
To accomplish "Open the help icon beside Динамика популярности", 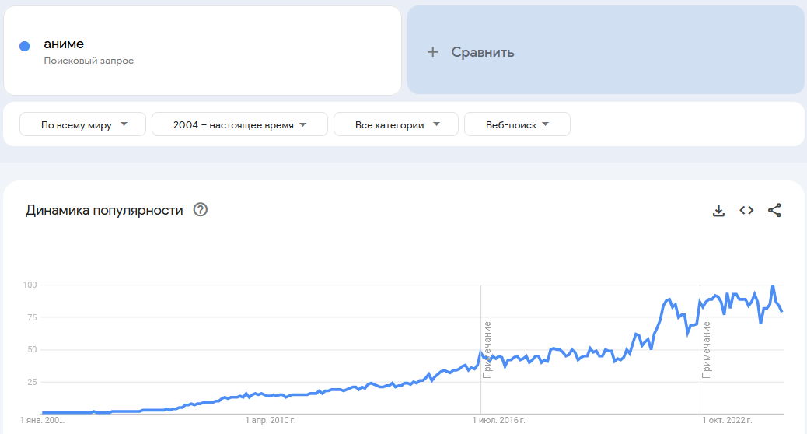I will coord(200,210).
